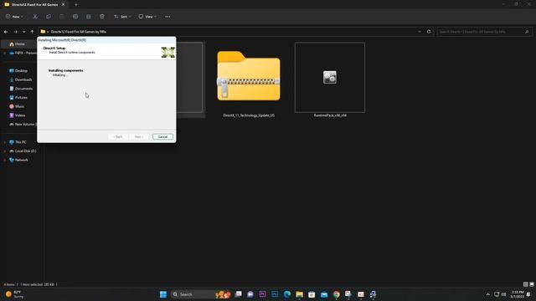Viewport: 536px width, 301px height.
Task: Open File Explorer from the taskbar
Action: point(300,294)
